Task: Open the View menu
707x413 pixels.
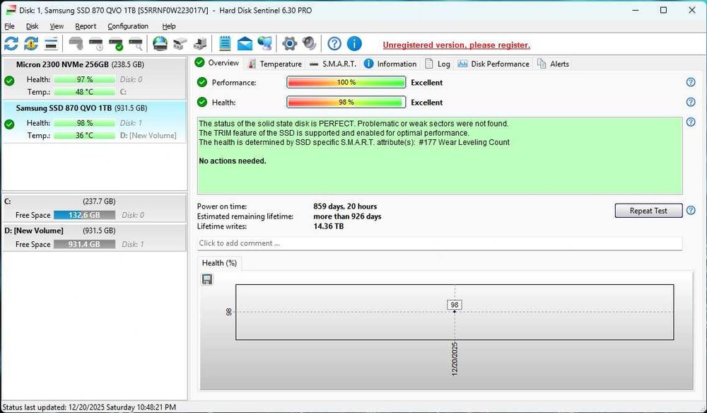Action: pyautogui.click(x=57, y=26)
